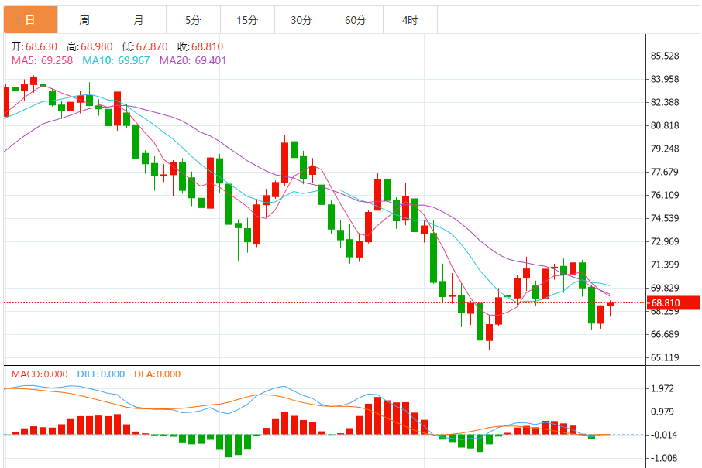The height and width of the screenshot is (468, 702).
Task: Click the 85.528 price axis label
Action: 665,56
